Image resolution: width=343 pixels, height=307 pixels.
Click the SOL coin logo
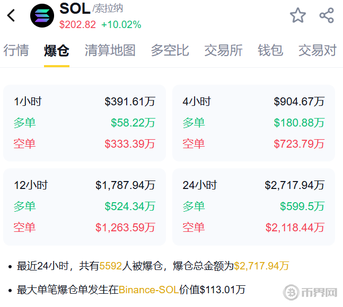pos(42,15)
